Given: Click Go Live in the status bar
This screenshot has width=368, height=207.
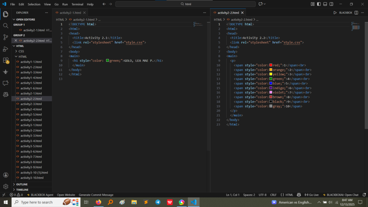Looking at the screenshot, I should pos(312,195).
